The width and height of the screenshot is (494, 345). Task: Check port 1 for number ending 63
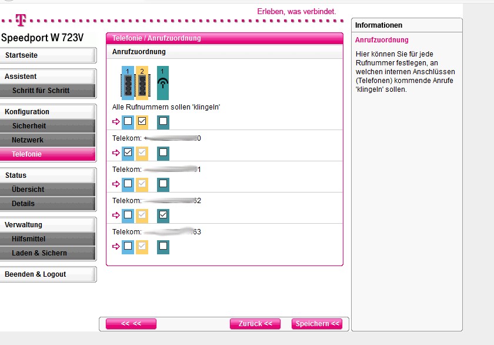pyautogui.click(x=128, y=246)
